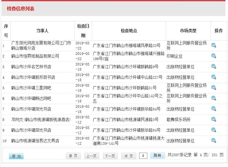This screenshot has width=228, height=167.
Task: Click the page number input box
Action: tap(144, 156)
